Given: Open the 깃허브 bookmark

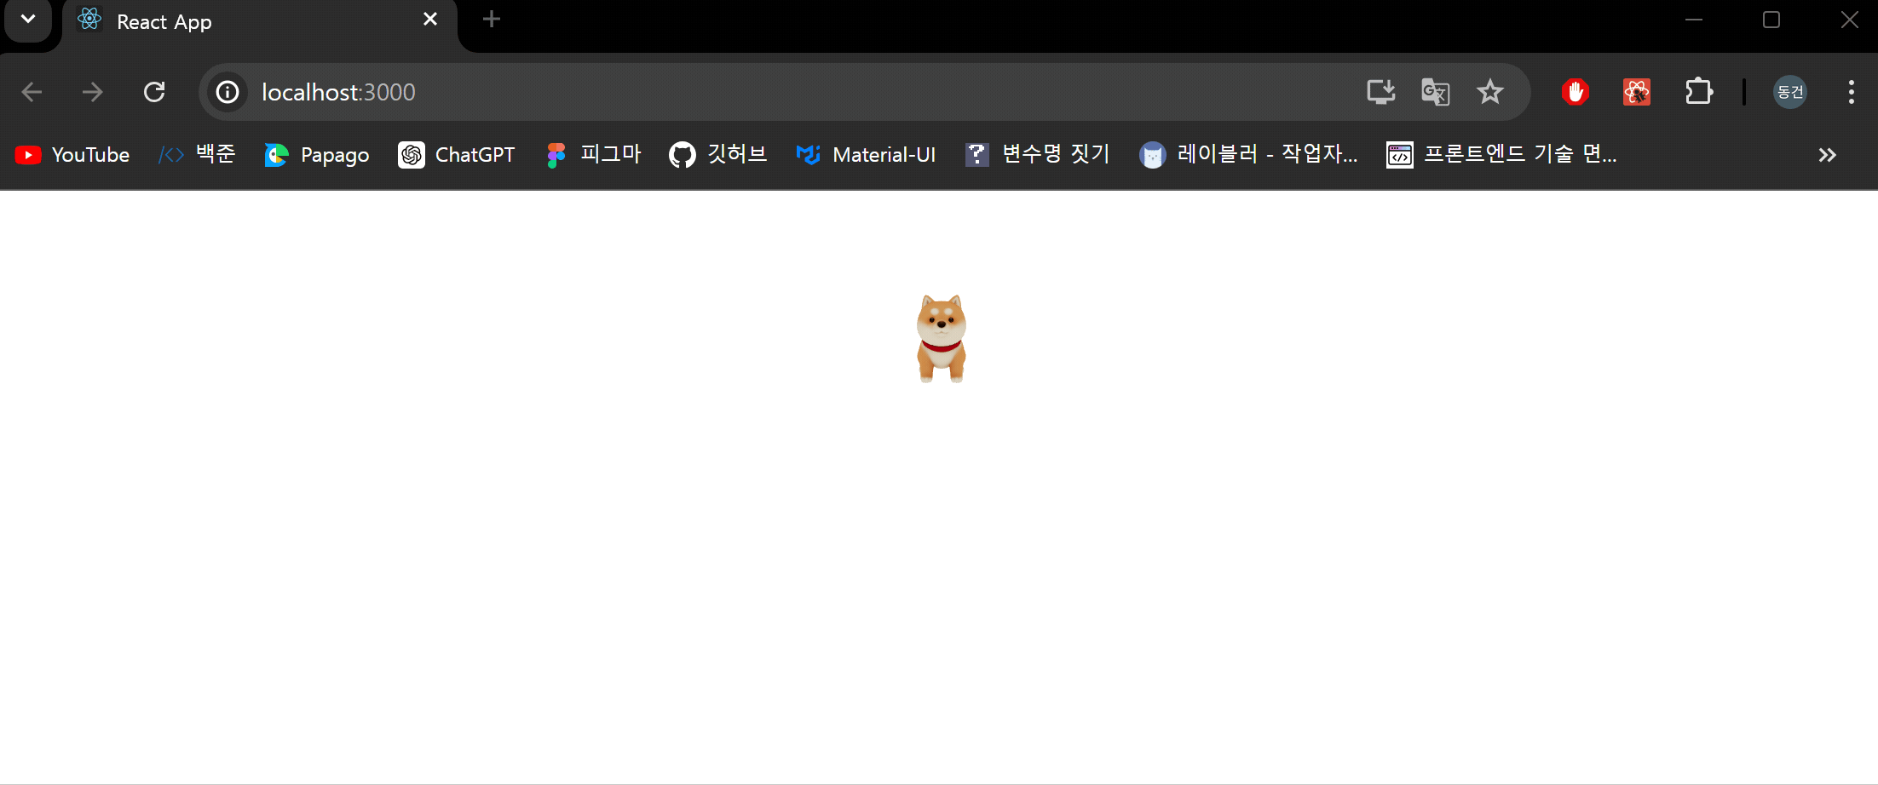Looking at the screenshot, I should point(718,155).
